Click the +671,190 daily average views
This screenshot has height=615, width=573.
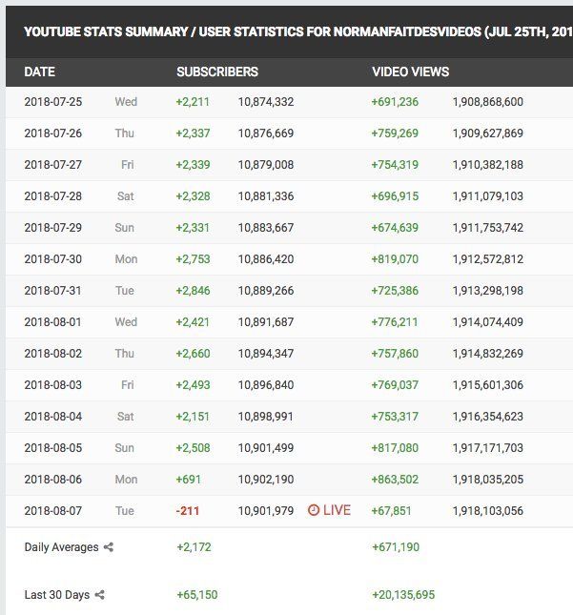click(396, 547)
